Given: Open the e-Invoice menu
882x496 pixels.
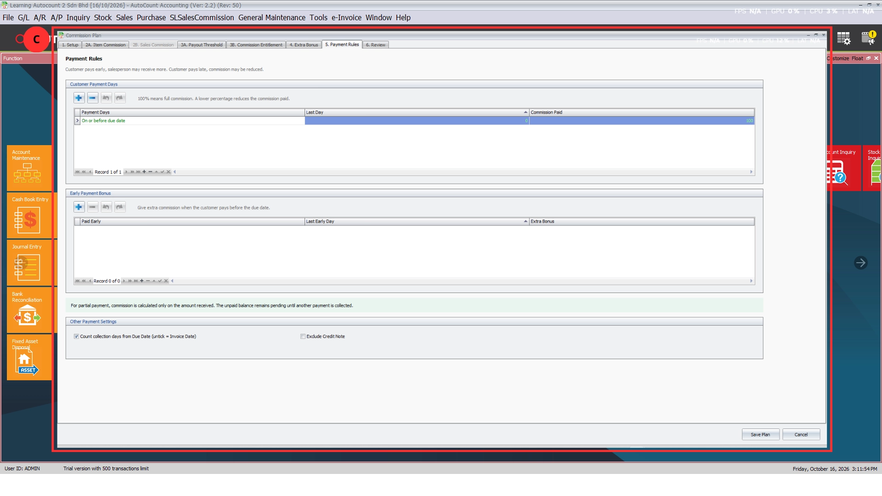Looking at the screenshot, I should coord(346,17).
